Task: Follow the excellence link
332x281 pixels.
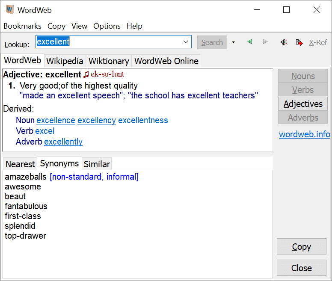Action: pyautogui.click(x=56, y=120)
